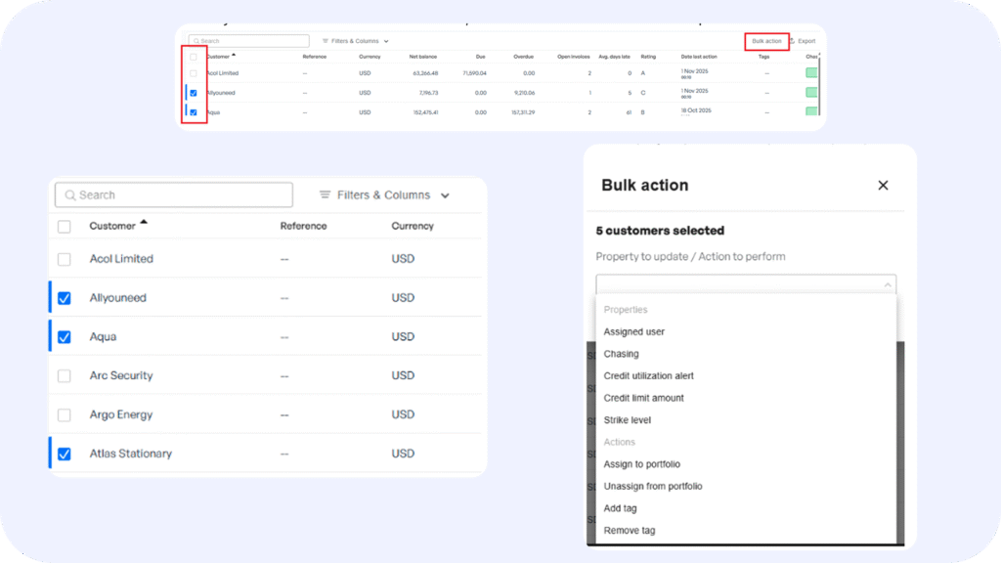Select Credit limit amount option
1001x563 pixels.
pos(643,398)
